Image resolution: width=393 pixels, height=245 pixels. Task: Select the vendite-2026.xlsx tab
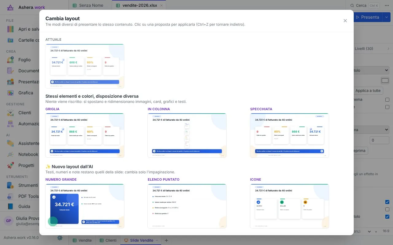point(139,6)
